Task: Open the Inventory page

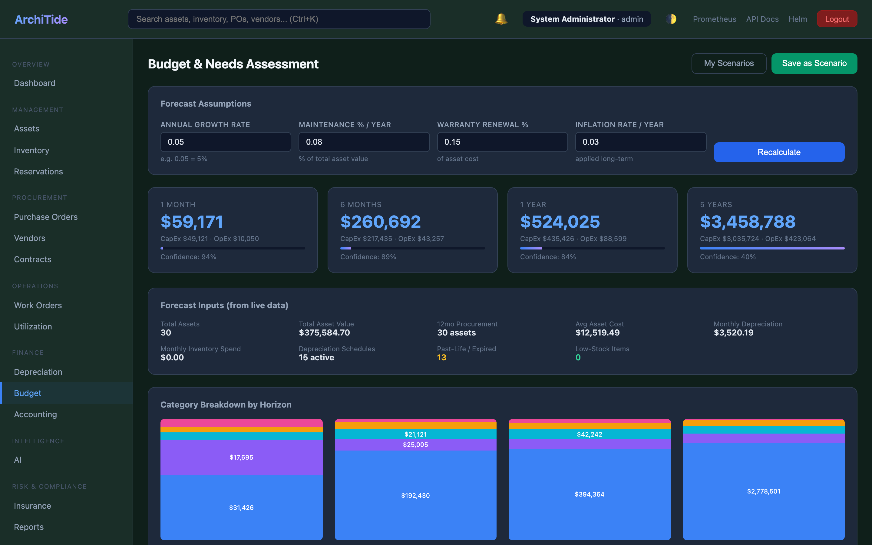Action: click(x=31, y=150)
